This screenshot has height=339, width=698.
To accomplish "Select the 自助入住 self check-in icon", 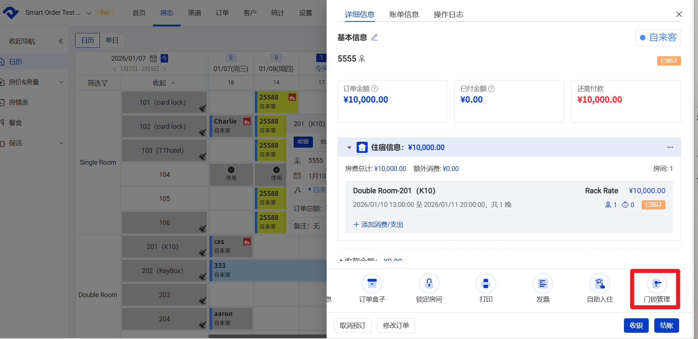I will tap(600, 283).
